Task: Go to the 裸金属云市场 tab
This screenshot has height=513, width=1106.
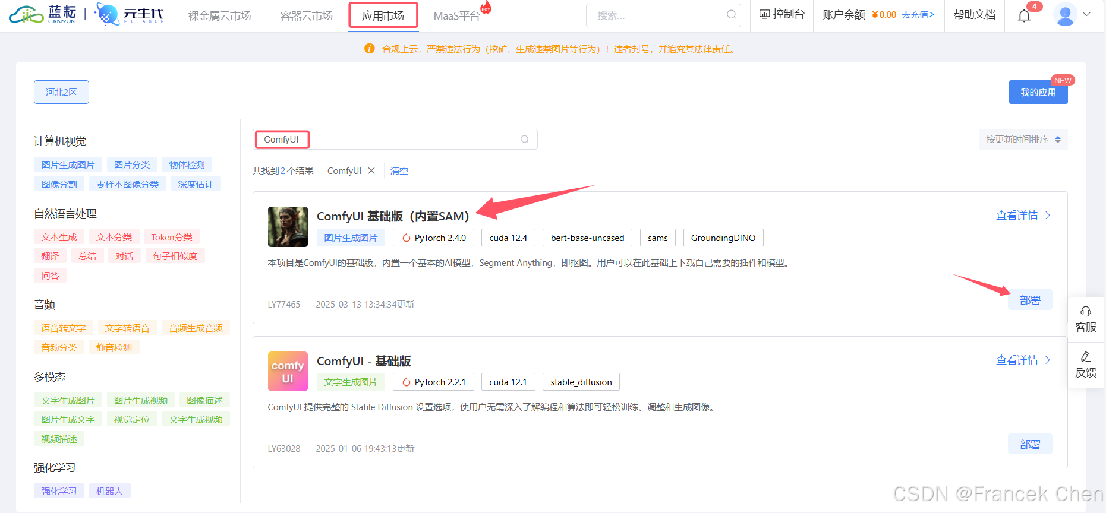Action: pos(220,16)
